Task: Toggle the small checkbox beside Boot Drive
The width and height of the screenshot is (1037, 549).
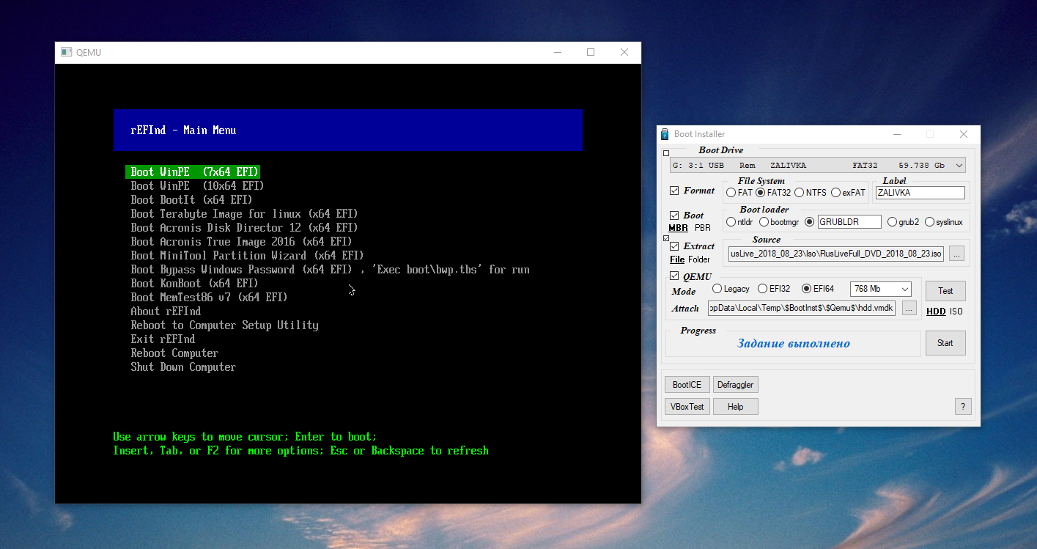Action: [x=666, y=154]
